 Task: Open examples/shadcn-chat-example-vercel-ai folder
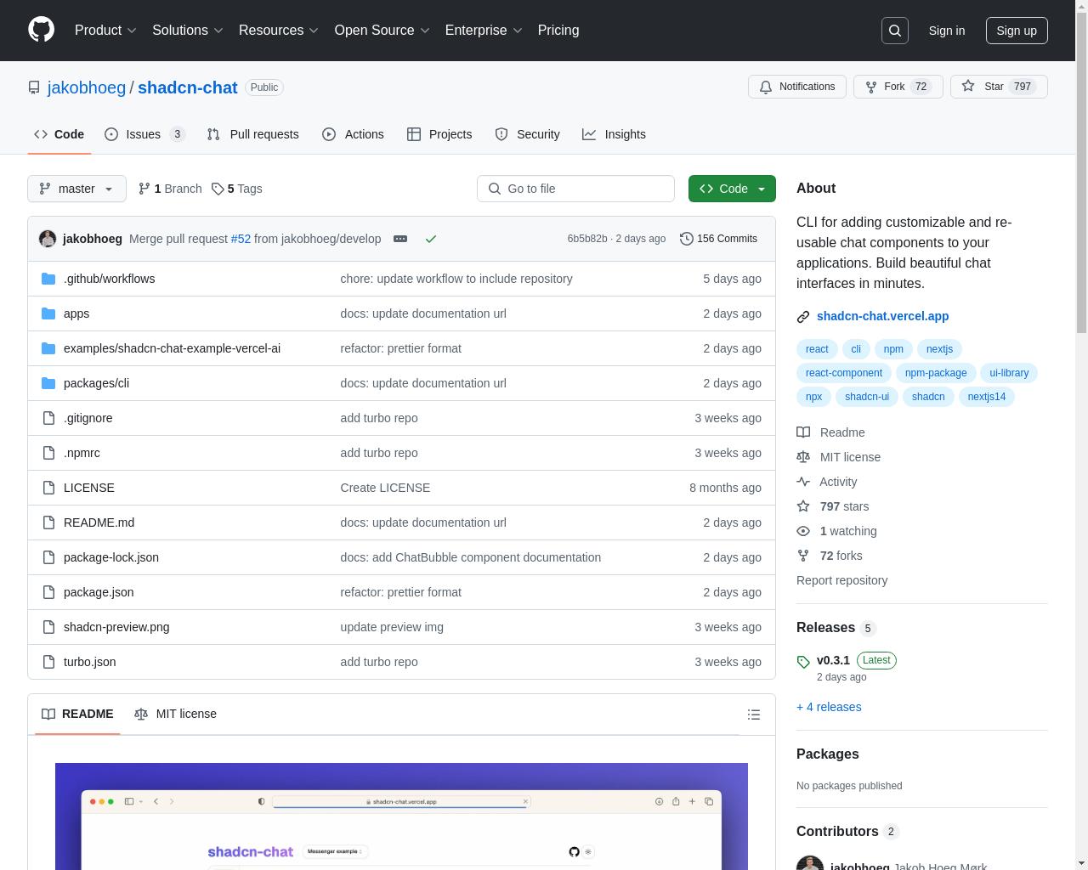(172, 348)
